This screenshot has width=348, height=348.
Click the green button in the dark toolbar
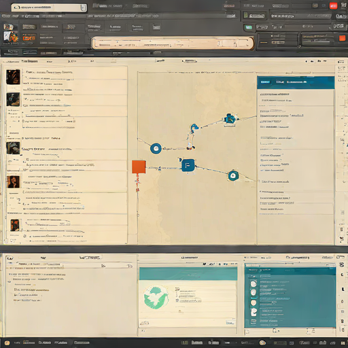(249, 28)
